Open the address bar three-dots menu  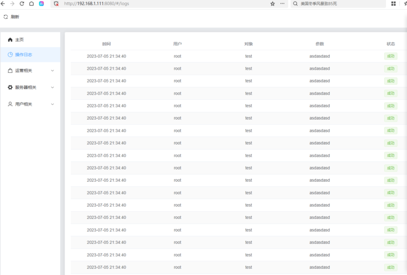(282, 4)
